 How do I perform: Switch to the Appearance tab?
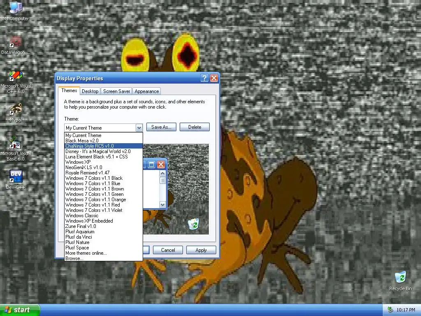click(147, 91)
